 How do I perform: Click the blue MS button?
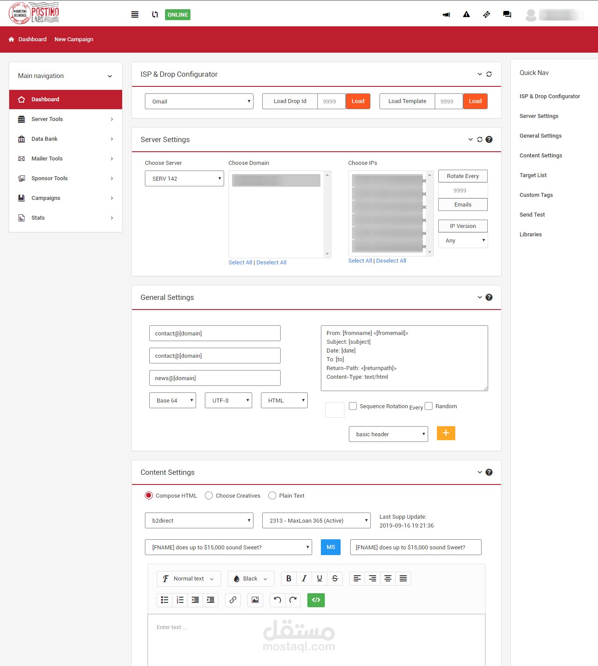(331, 547)
